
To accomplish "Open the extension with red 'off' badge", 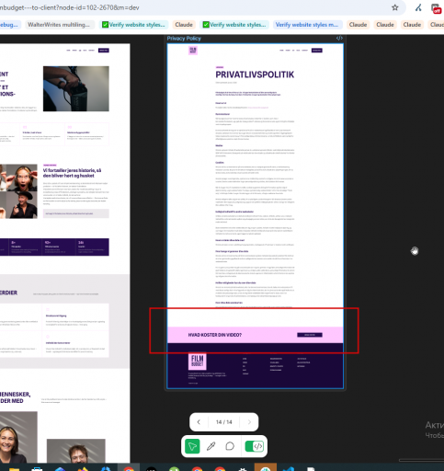I will (x=436, y=8).
